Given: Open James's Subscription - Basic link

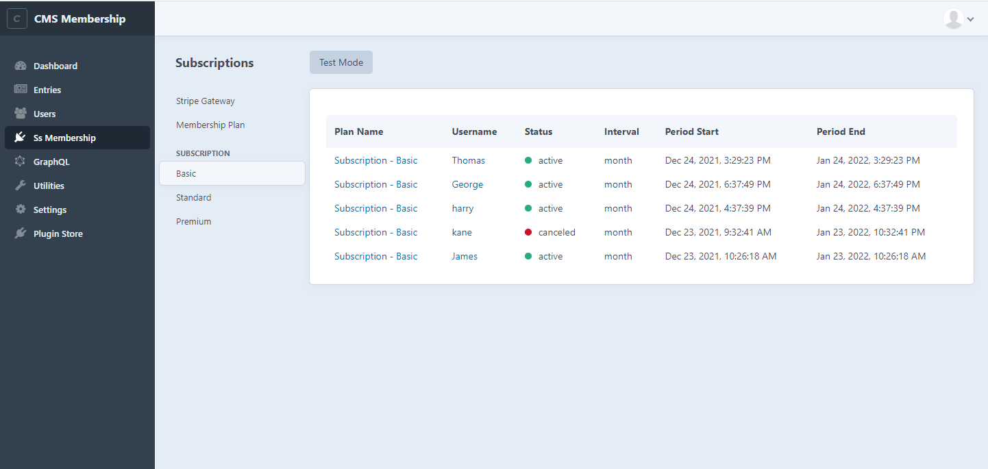Looking at the screenshot, I should pyautogui.click(x=375, y=256).
